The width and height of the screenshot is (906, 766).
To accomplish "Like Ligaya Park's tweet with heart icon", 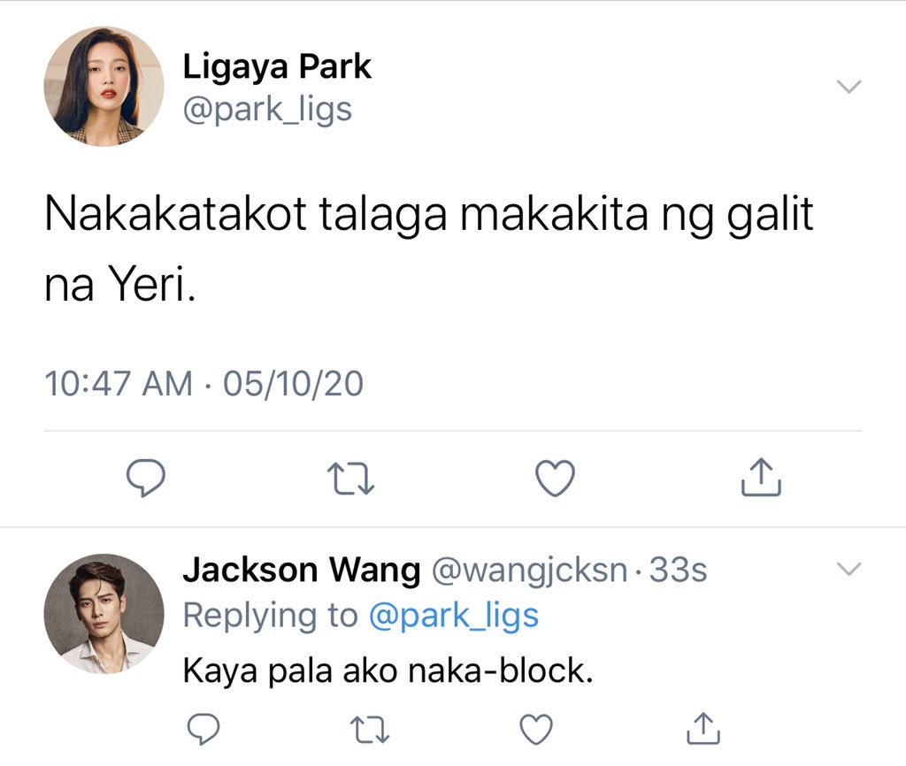I will point(556,479).
